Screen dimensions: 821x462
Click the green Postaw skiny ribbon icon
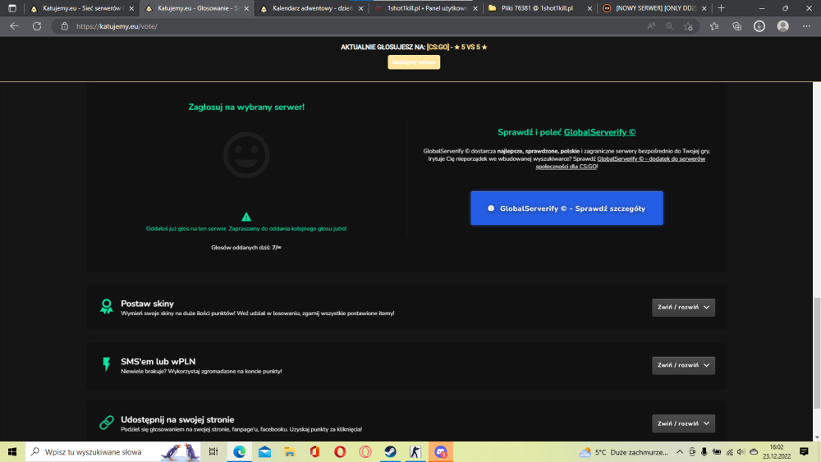[x=106, y=307]
